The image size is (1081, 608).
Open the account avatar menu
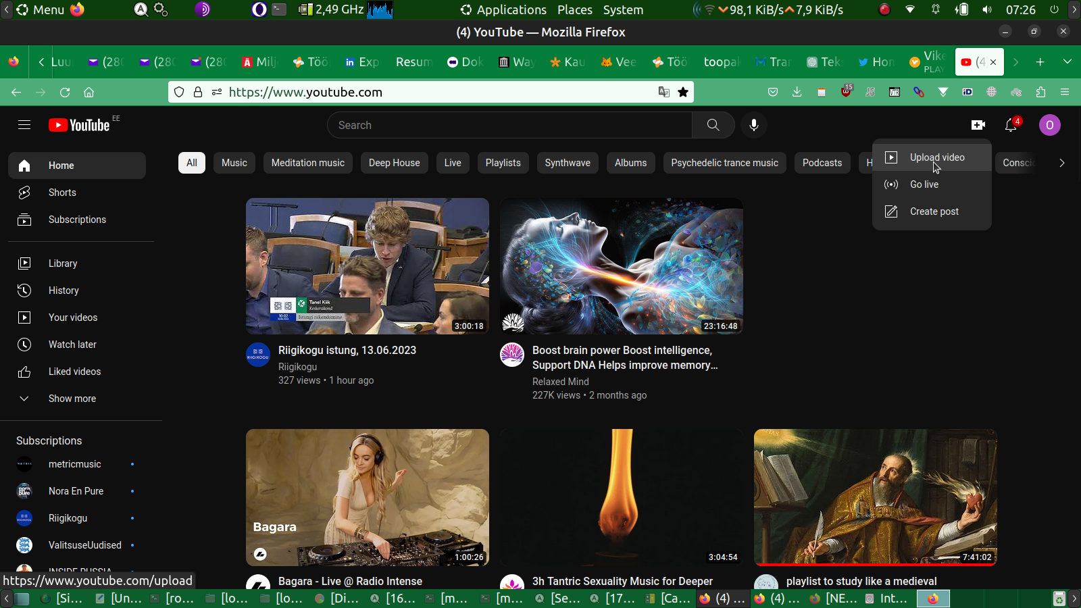pos(1049,125)
